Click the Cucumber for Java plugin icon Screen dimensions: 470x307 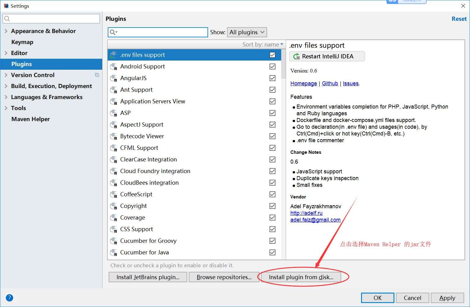(x=114, y=253)
